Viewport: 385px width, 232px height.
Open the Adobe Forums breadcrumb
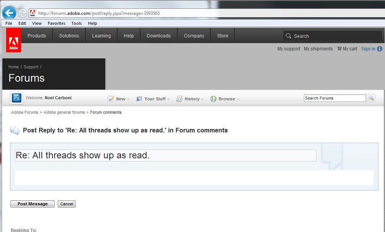24,112
